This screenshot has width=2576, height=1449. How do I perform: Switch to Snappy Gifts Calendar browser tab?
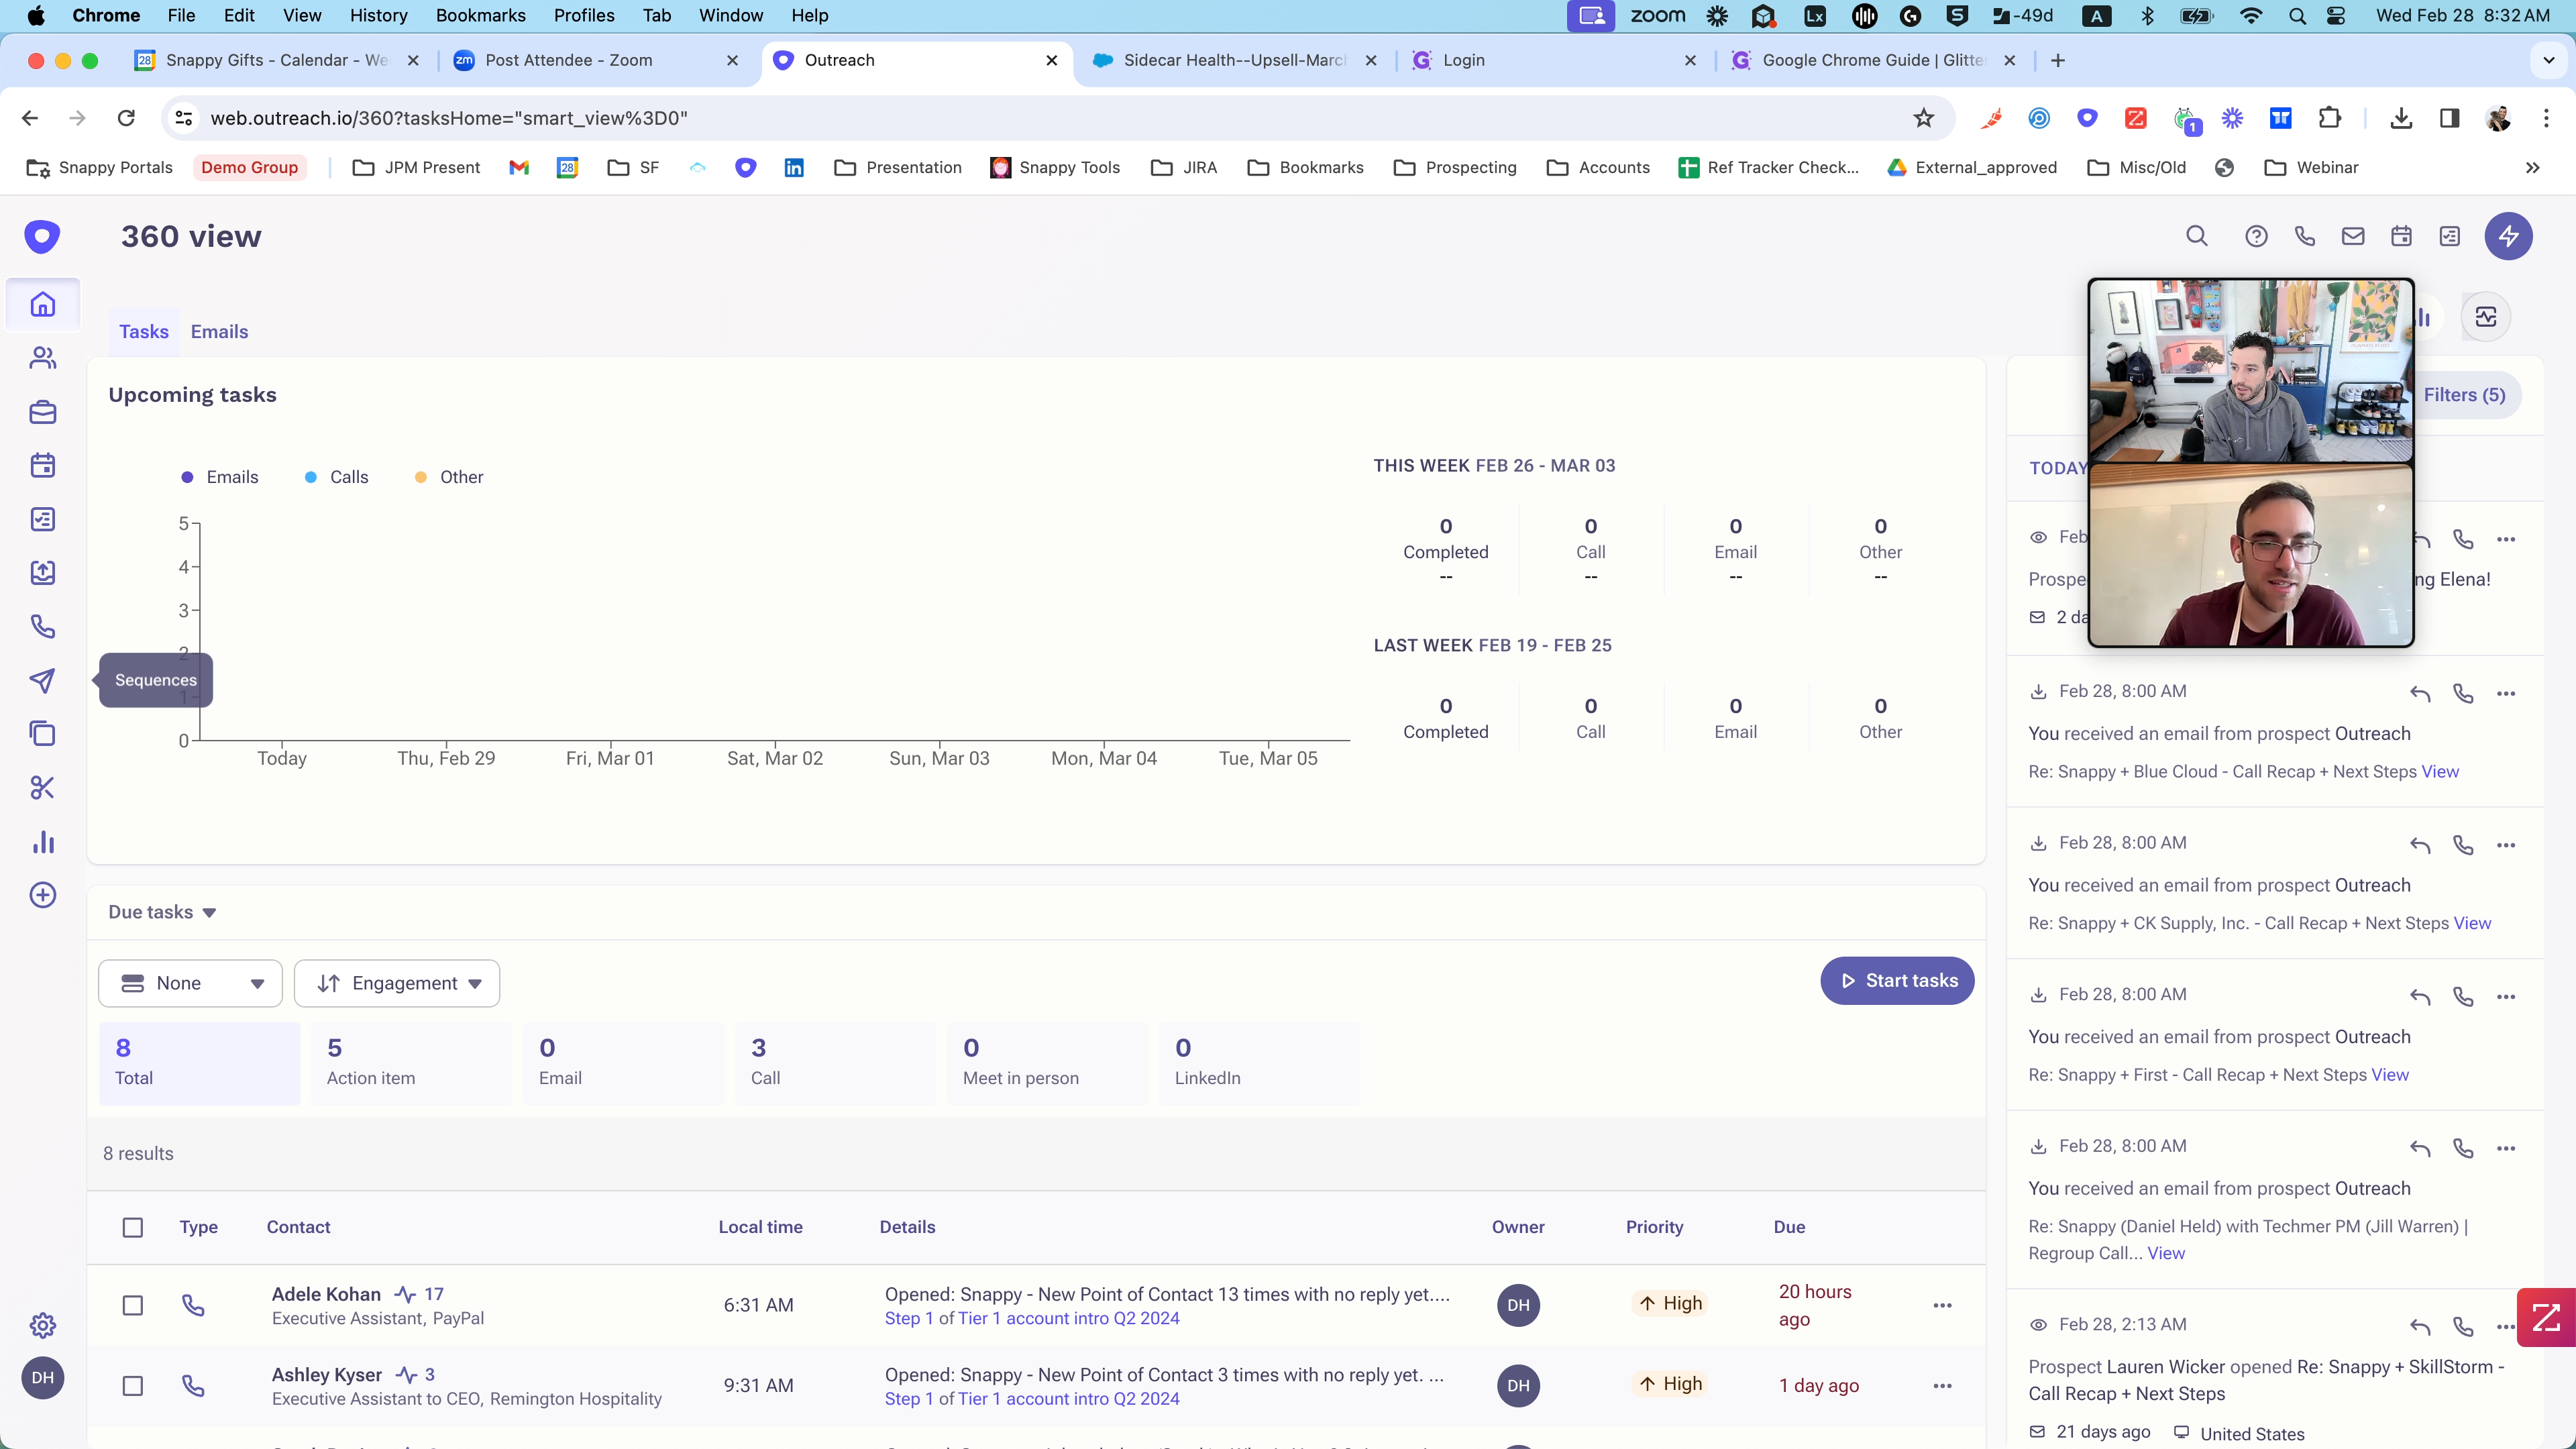275,60
